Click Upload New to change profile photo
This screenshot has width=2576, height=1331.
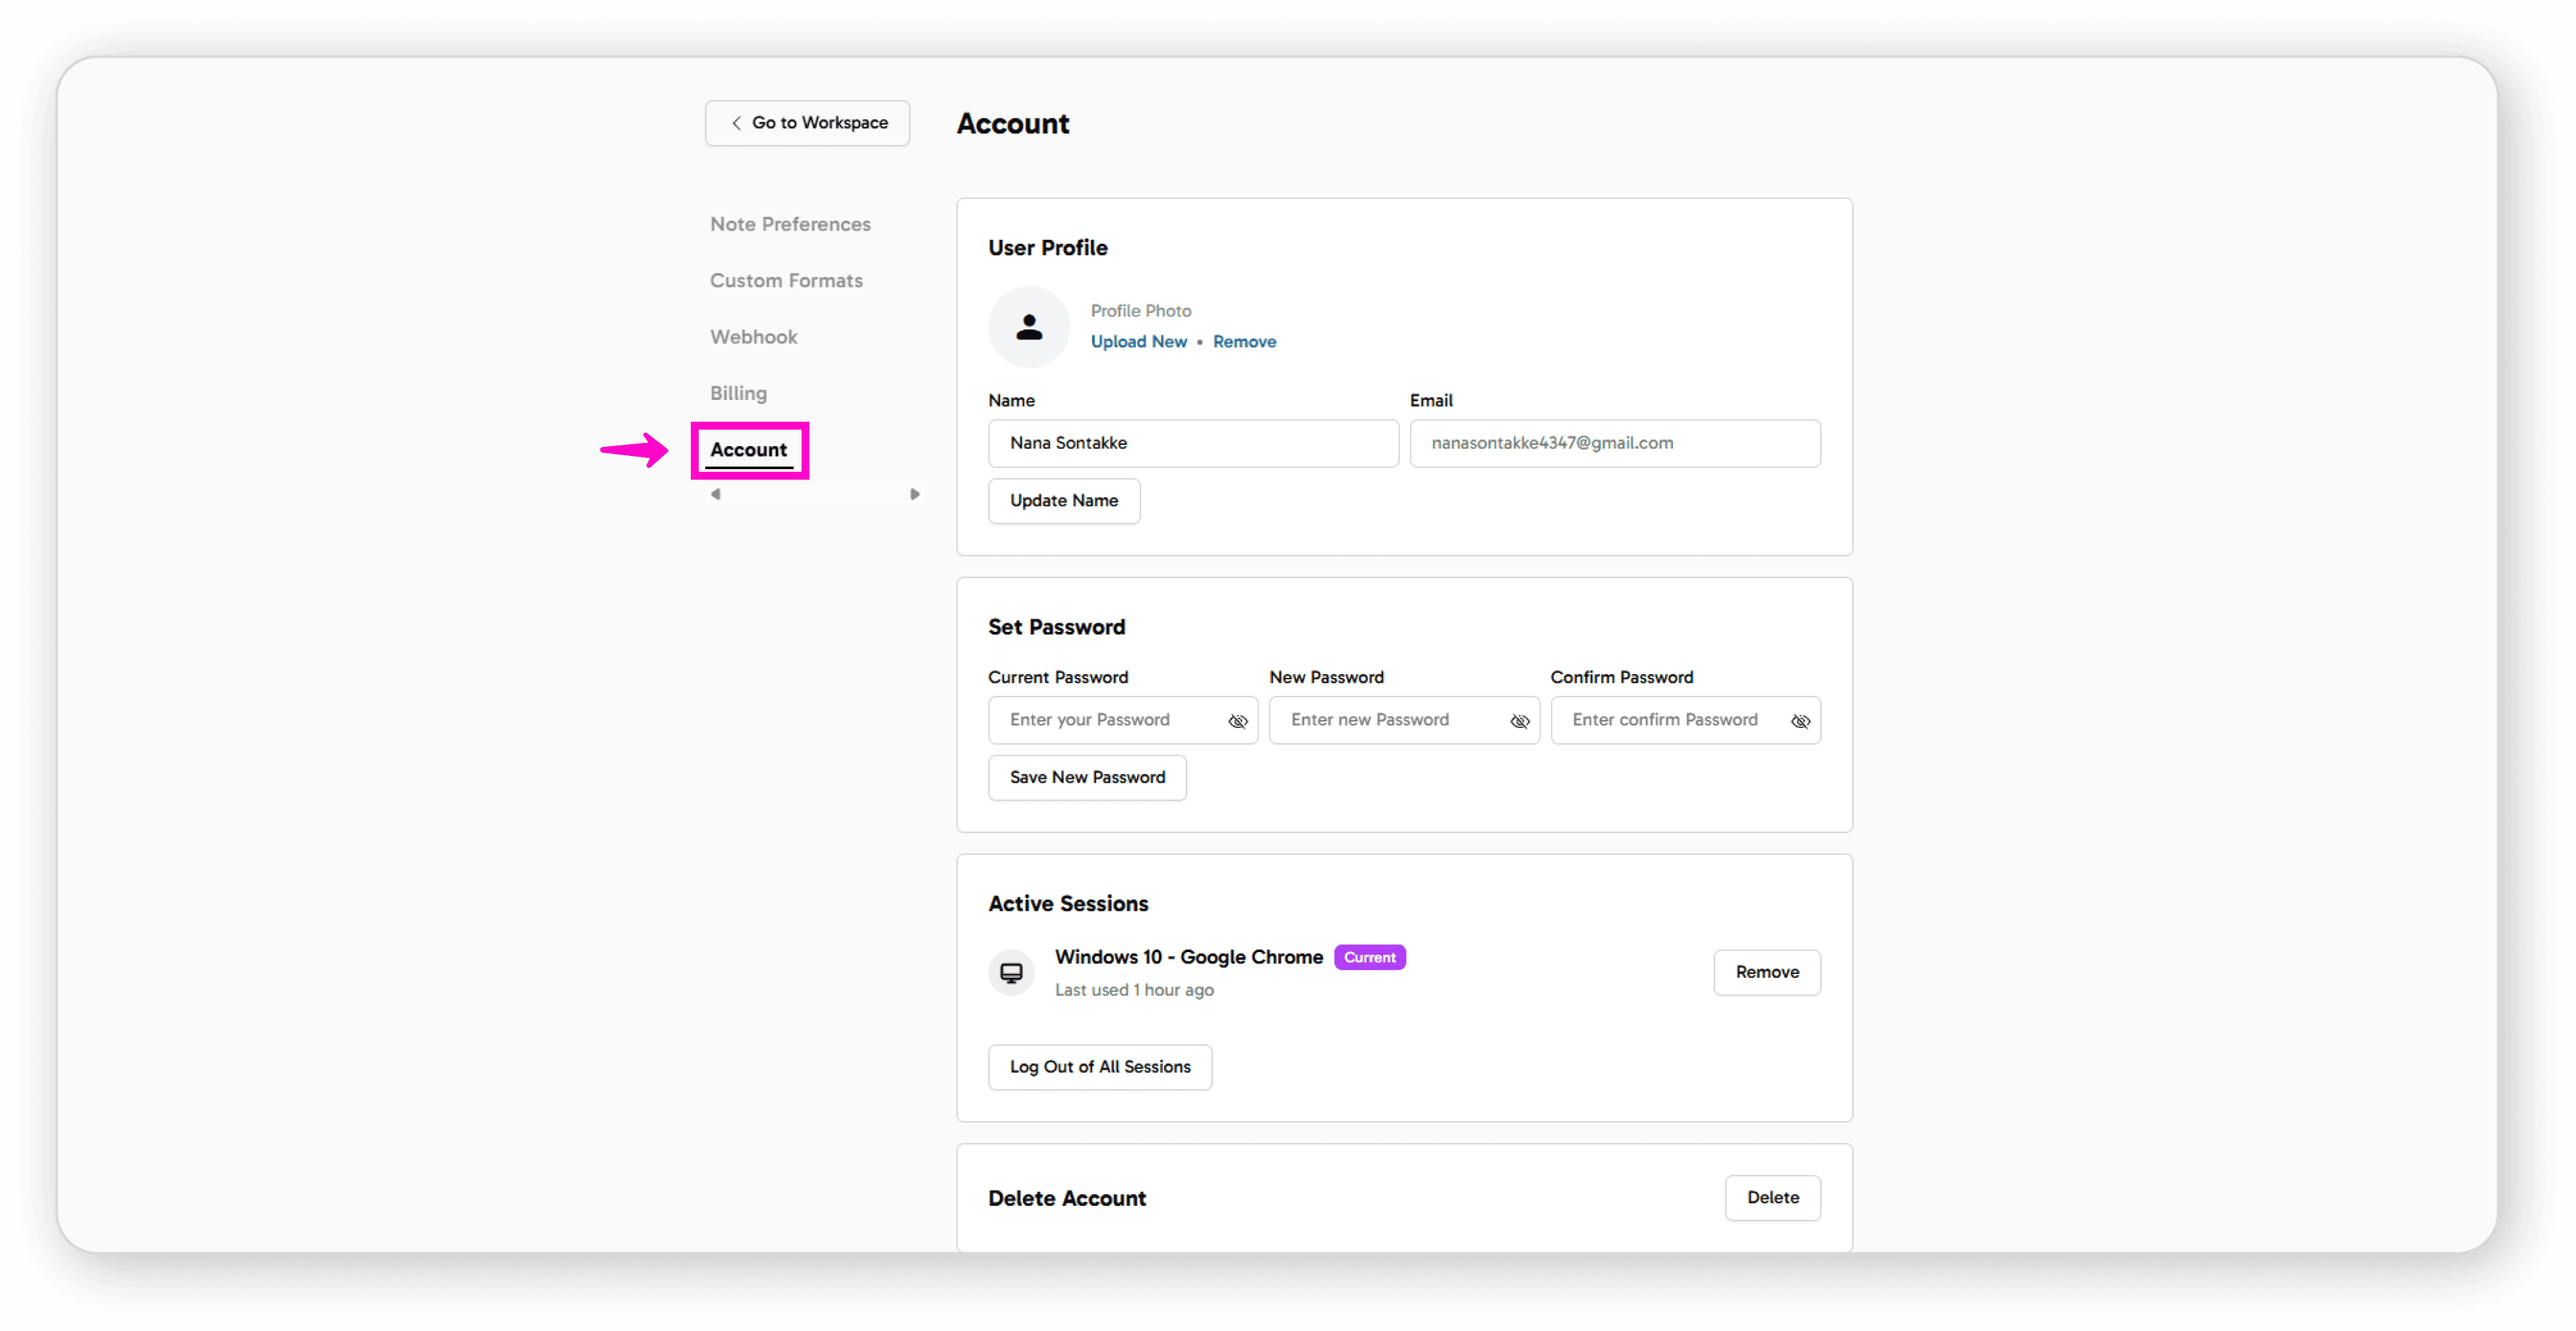point(1139,341)
